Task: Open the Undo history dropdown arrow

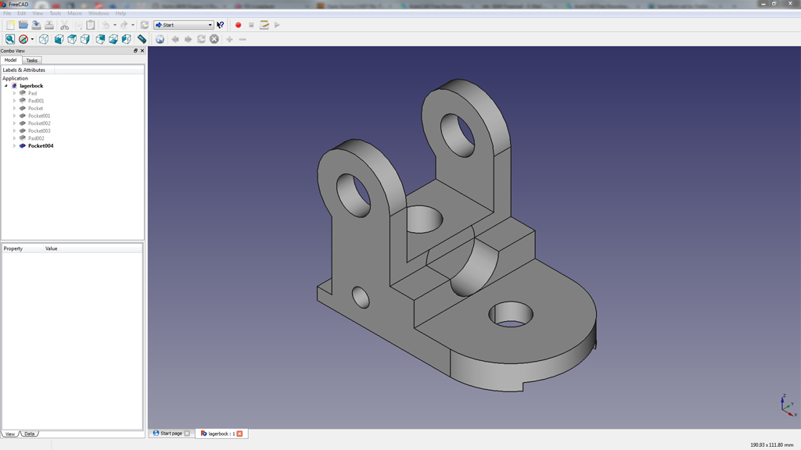Action: point(114,25)
